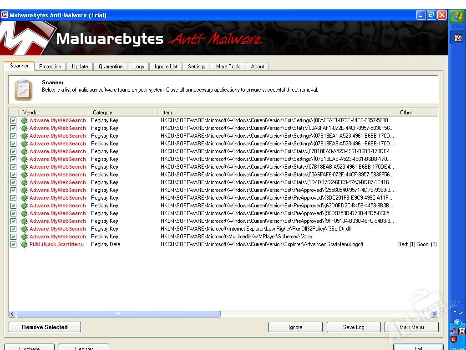Click the bug icon beside PUM.Hijack.StartMenu
Image resolution: width=466 pixels, height=350 pixels.
click(x=24, y=244)
